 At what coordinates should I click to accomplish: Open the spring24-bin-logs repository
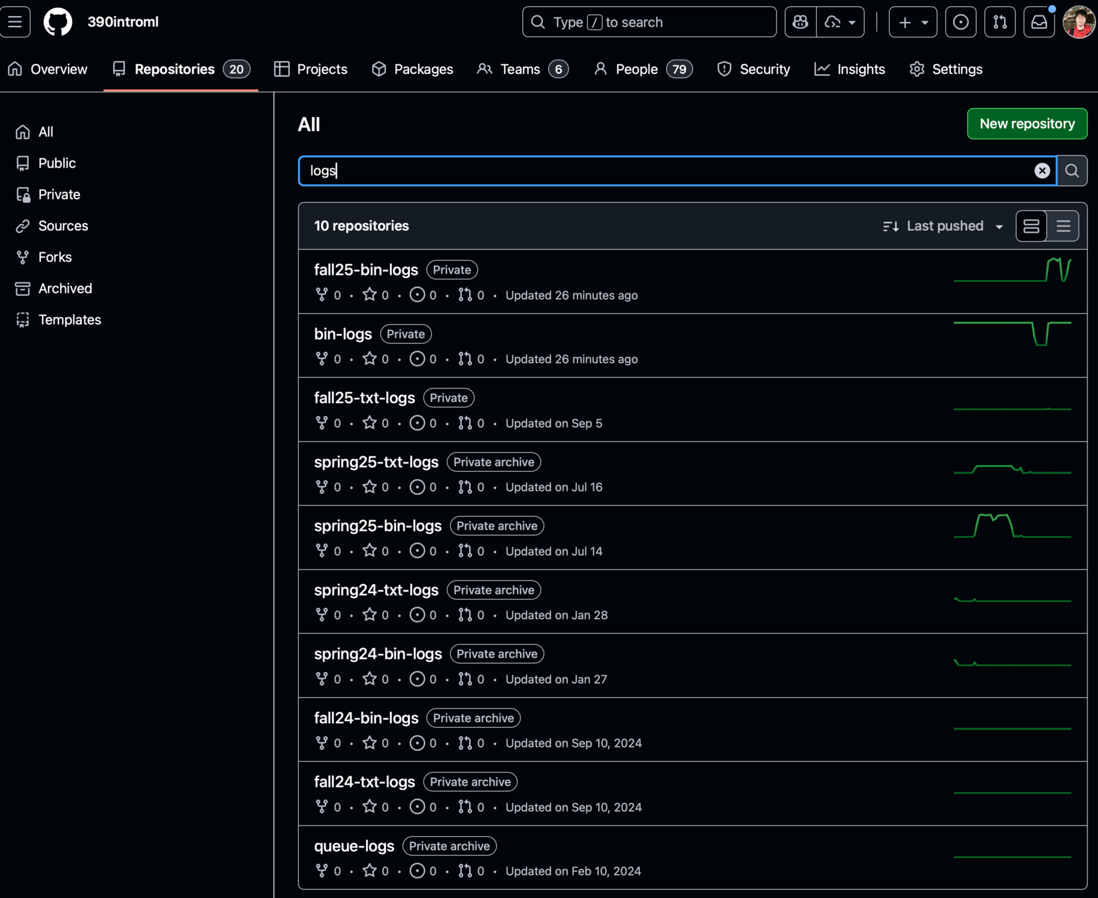point(378,654)
